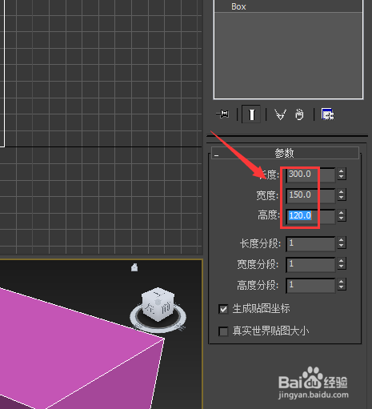This screenshot has height=409, width=372.
Task: Enable the 真实世界贴图大小 checkbox
Action: click(223, 331)
